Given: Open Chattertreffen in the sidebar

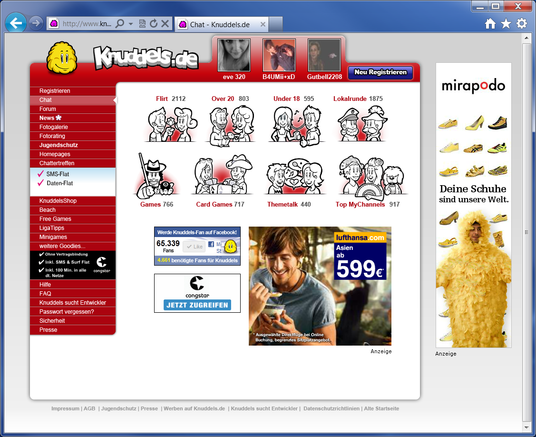Looking at the screenshot, I should (73, 163).
